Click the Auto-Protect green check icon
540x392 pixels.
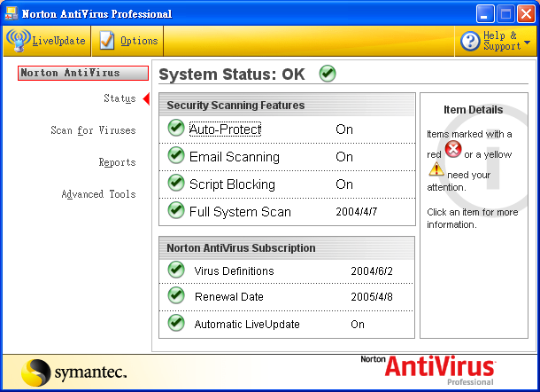pyautogui.click(x=176, y=128)
